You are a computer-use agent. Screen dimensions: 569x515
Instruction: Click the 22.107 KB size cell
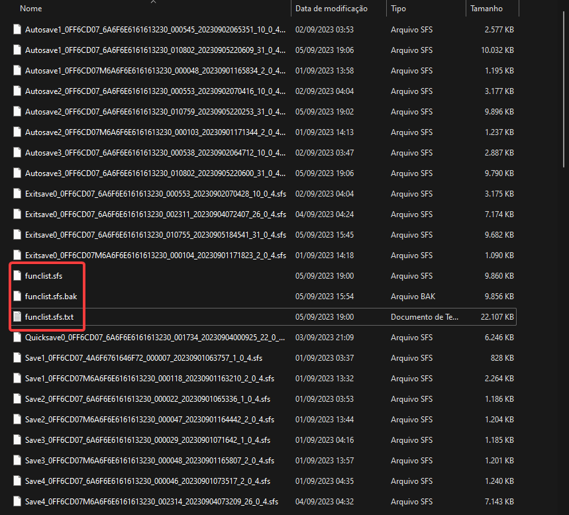click(x=495, y=317)
